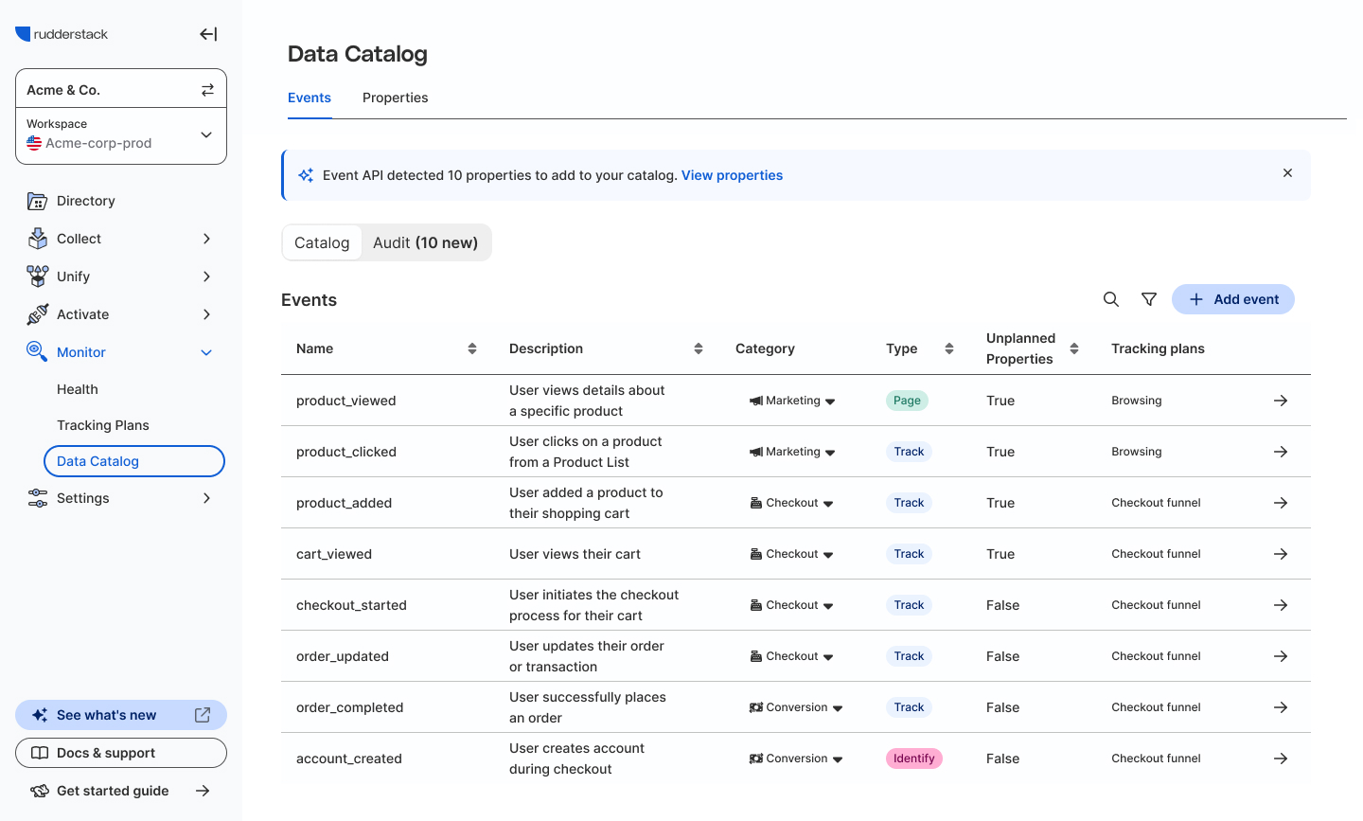Viewport: 1363px width, 821px height.
Task: Expand the Checkout category dropdown for cart_viewed
Action: pyautogui.click(x=829, y=554)
